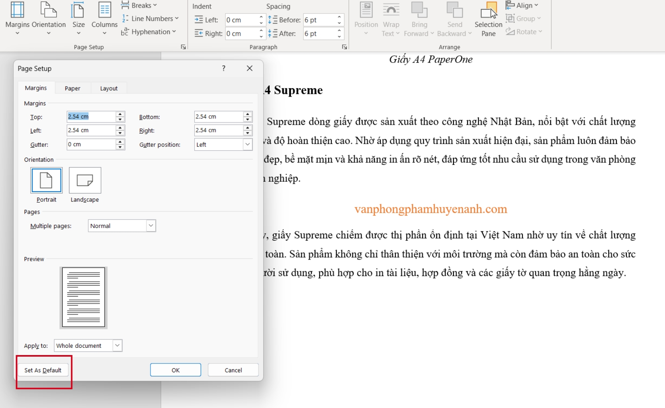
Task: Open the Selection Pane
Action: (x=488, y=18)
